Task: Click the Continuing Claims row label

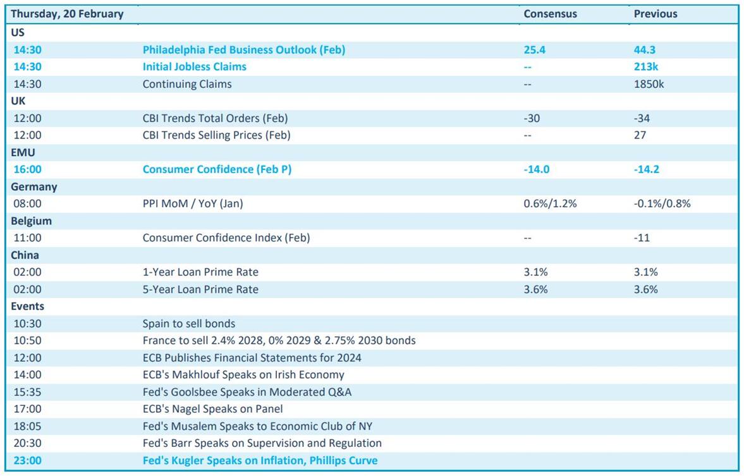Action: coord(186,84)
